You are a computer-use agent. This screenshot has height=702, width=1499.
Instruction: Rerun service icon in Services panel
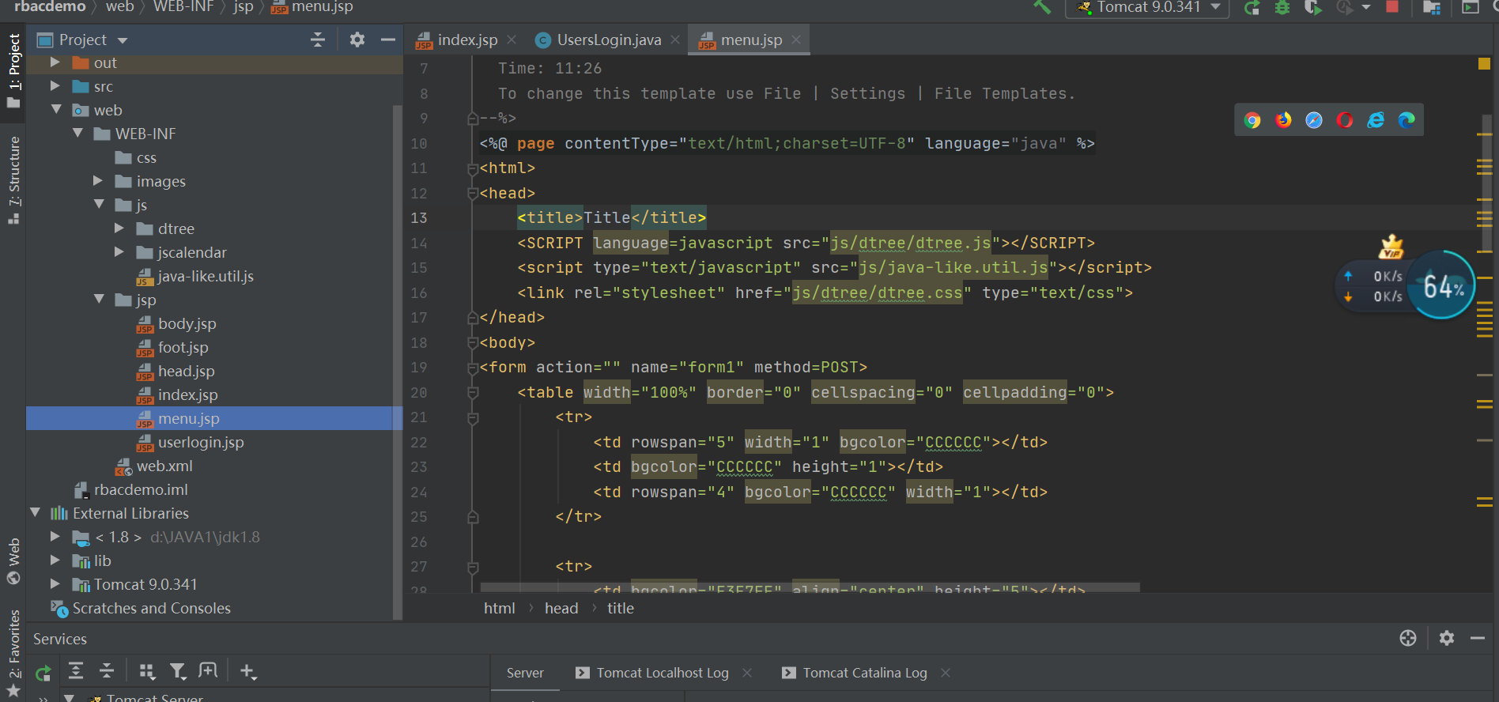coord(43,672)
